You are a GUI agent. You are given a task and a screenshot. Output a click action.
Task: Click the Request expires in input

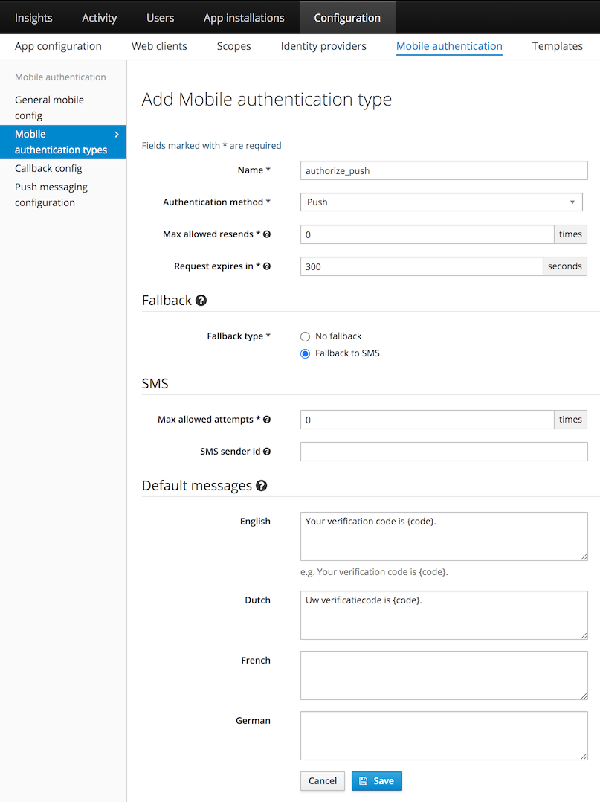[x=422, y=266]
